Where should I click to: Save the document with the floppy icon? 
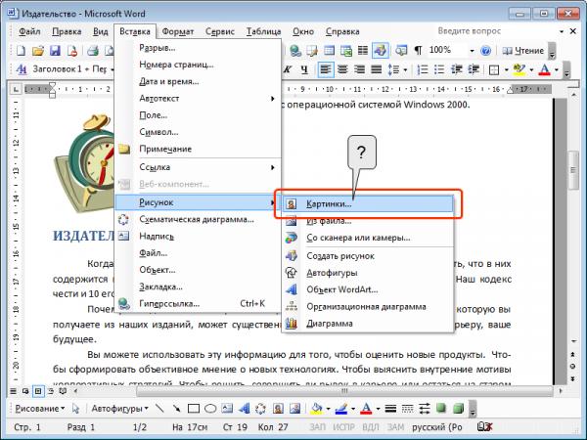click(x=55, y=51)
